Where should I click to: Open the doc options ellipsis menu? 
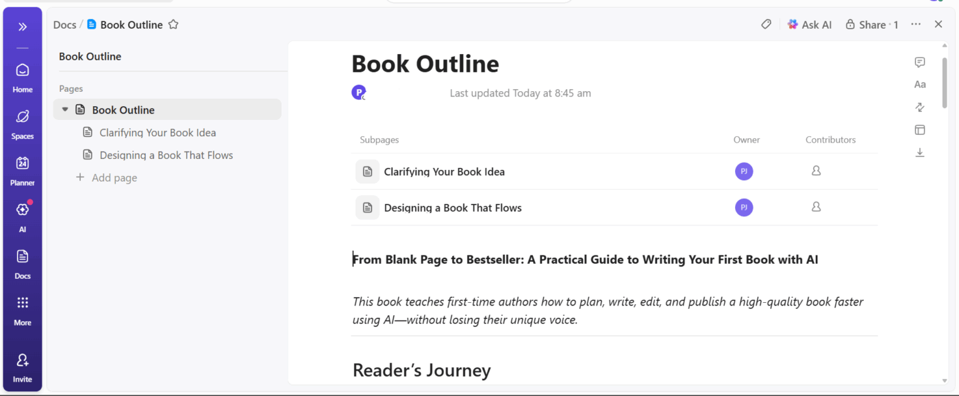pos(916,24)
